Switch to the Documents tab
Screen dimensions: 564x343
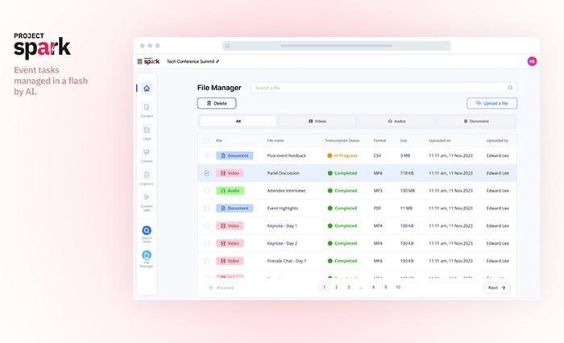pyautogui.click(x=476, y=121)
